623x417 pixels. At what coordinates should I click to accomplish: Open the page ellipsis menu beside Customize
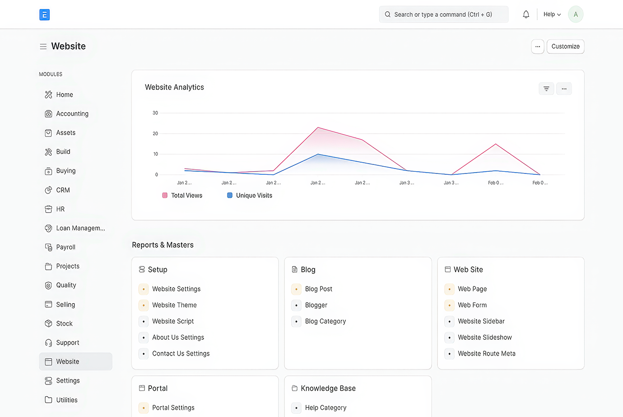[537, 47]
